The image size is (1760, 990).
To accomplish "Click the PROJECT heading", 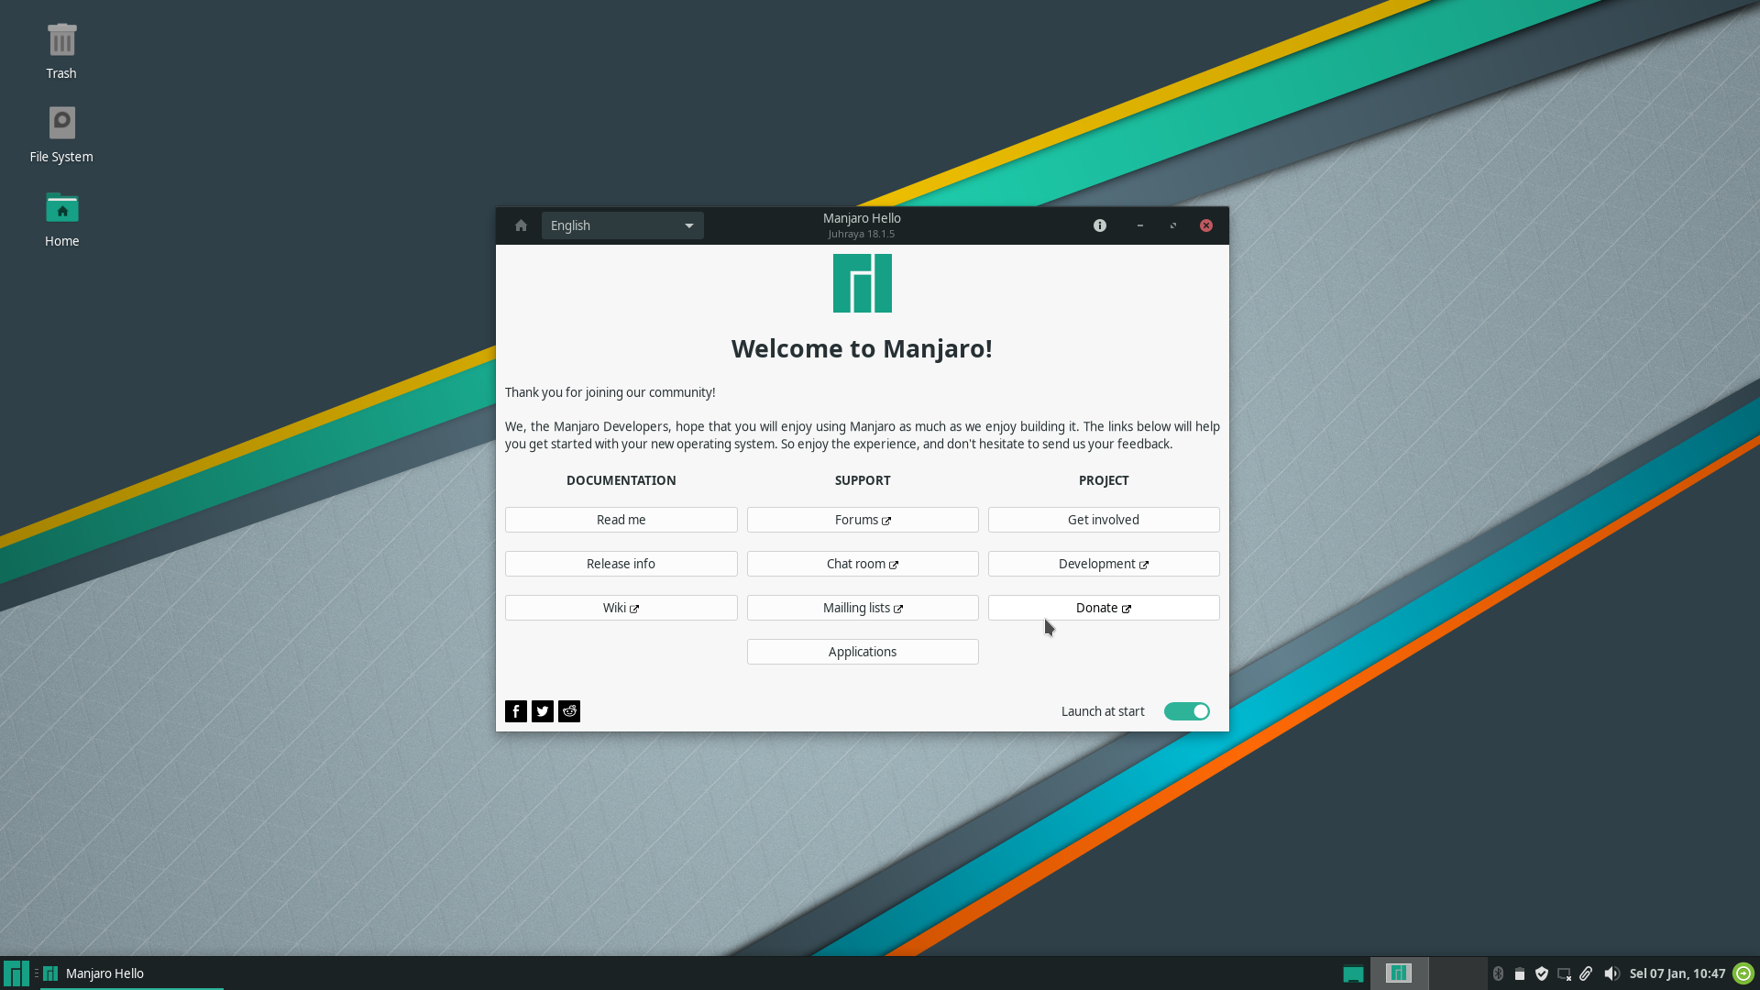I will (1104, 480).
